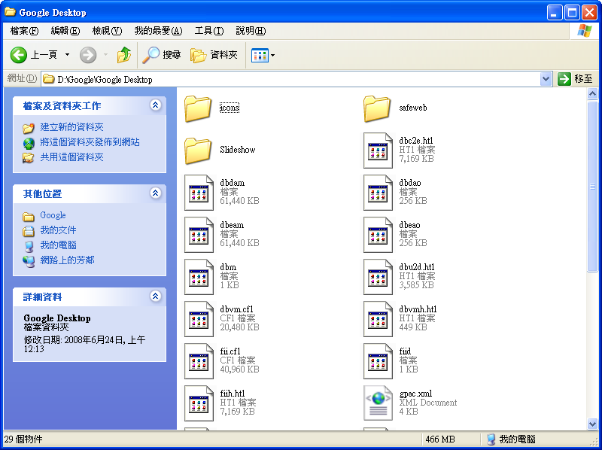This screenshot has height=450, width=602.
Task: Click the vertical scrollbar thumb
Action: pos(592,186)
